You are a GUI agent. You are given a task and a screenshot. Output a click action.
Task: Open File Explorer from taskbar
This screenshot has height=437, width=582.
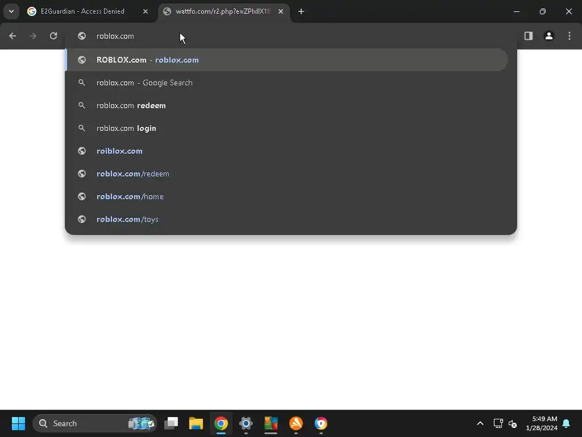tap(196, 423)
